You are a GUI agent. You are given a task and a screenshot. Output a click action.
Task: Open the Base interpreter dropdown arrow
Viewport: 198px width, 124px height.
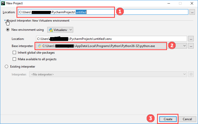click(184, 46)
